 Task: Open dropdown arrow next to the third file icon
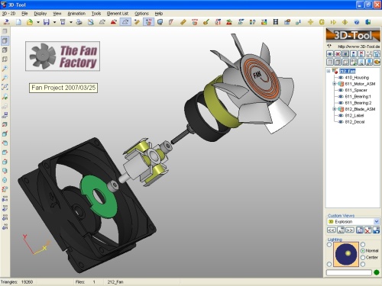[71, 22]
